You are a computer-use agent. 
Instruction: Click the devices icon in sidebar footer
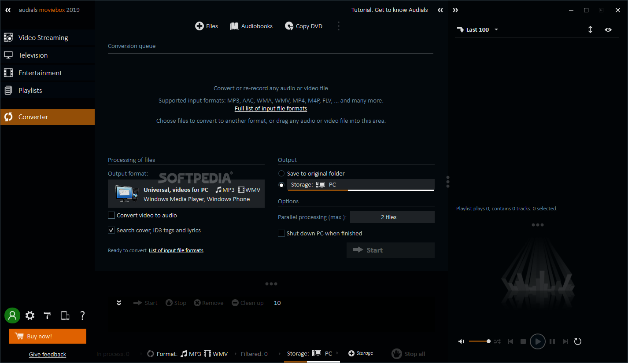coord(65,315)
